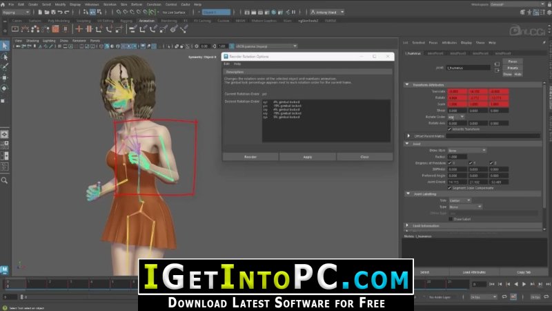The width and height of the screenshot is (552, 311).
Task: Select the arrow Select tool in toolbox
Action: pyautogui.click(x=5, y=46)
